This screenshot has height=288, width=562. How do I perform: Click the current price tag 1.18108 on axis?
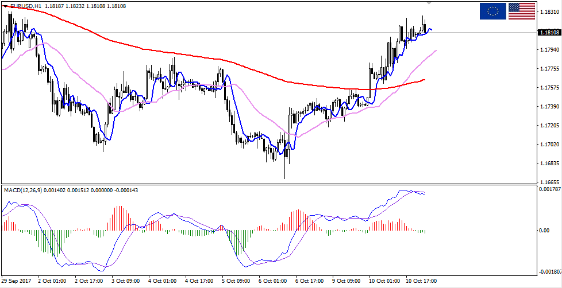pyautogui.click(x=549, y=33)
